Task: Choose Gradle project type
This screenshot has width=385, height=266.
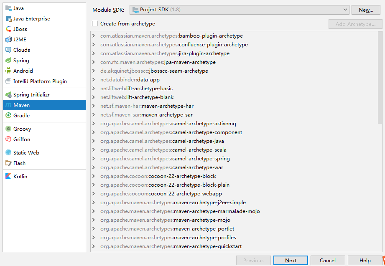Action: [44, 115]
